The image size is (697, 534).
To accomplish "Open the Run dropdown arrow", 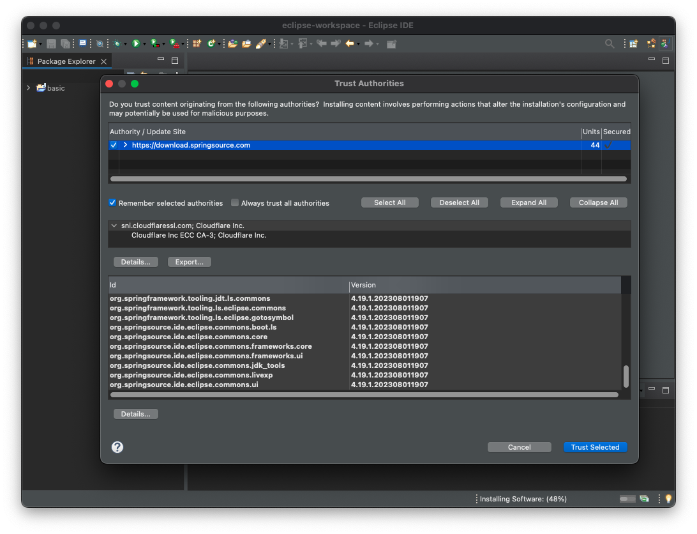I will [144, 44].
